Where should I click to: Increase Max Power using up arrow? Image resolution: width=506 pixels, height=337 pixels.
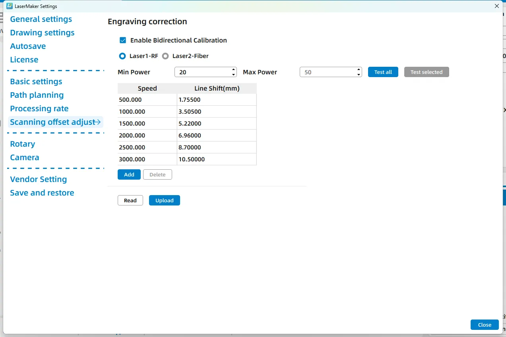tap(359, 70)
